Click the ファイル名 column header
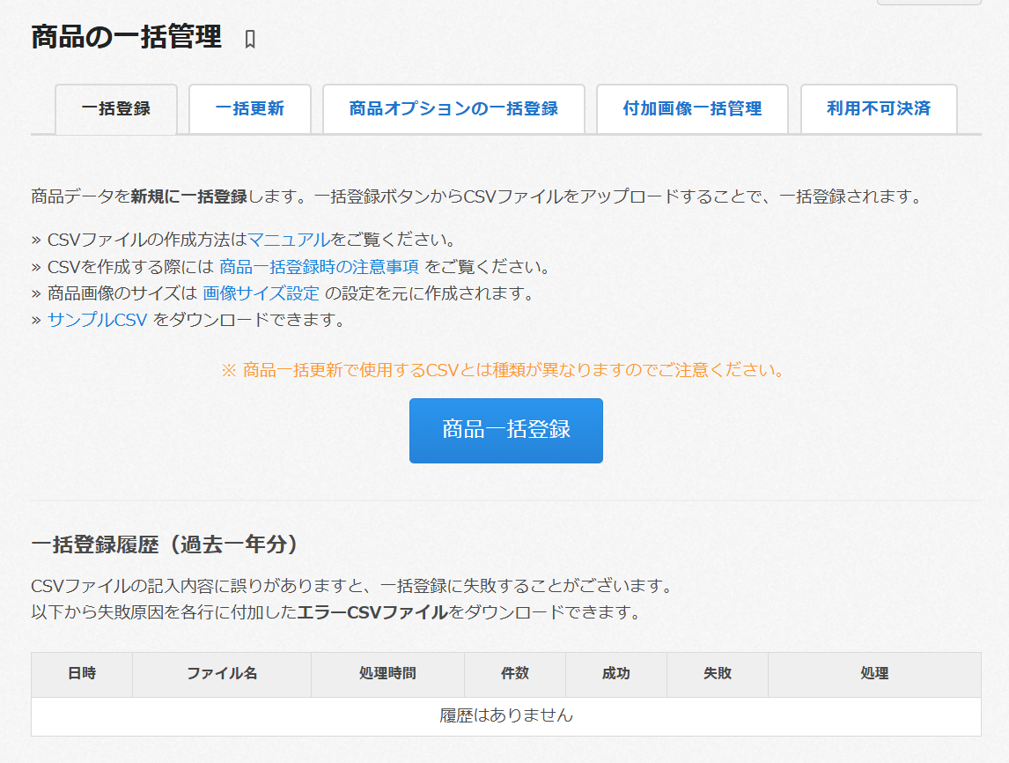The width and height of the screenshot is (1009, 763). coord(222,674)
